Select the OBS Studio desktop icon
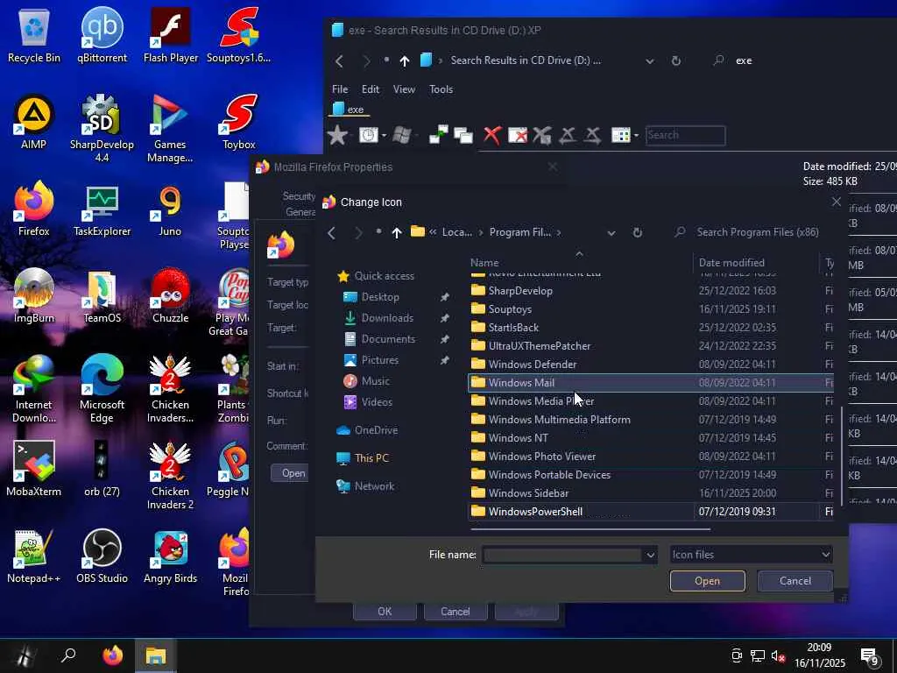Image resolution: width=897 pixels, height=673 pixels. click(102, 556)
